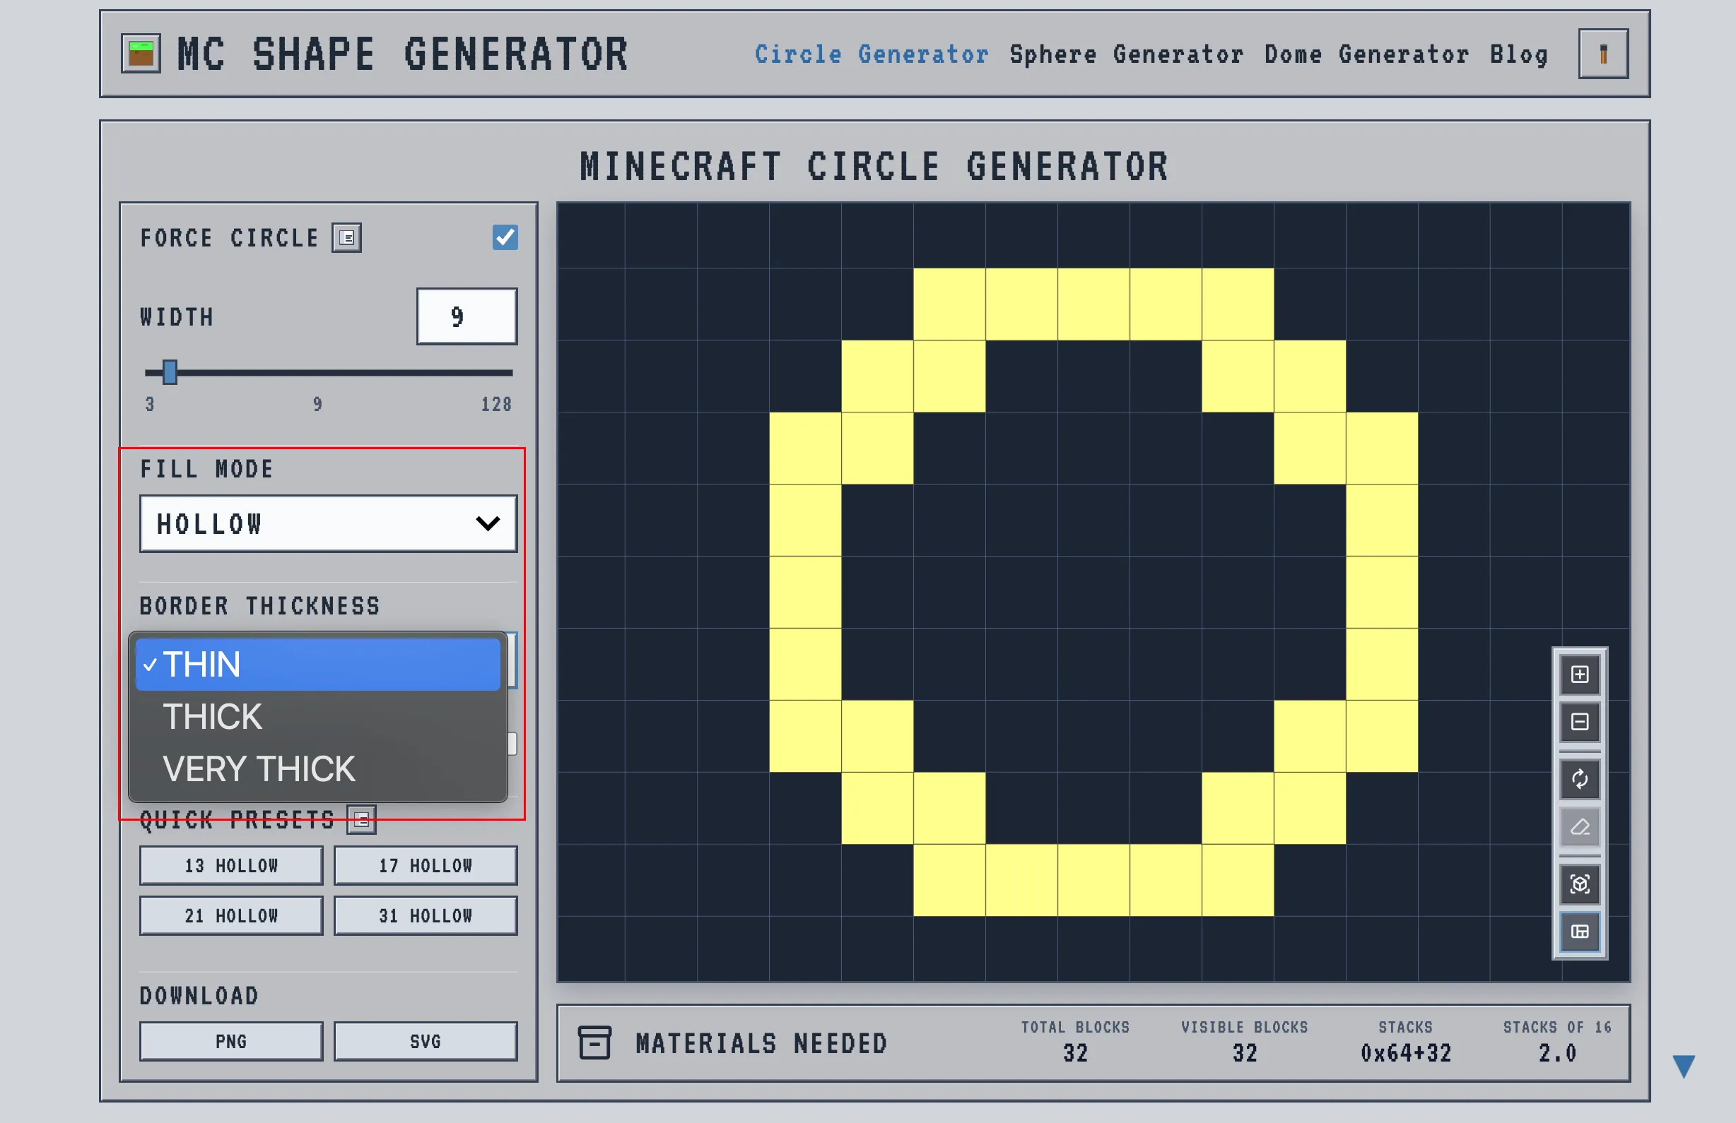Apply the 21 Hollow preset
Viewport: 1736px width, 1123px height.
point(231,915)
